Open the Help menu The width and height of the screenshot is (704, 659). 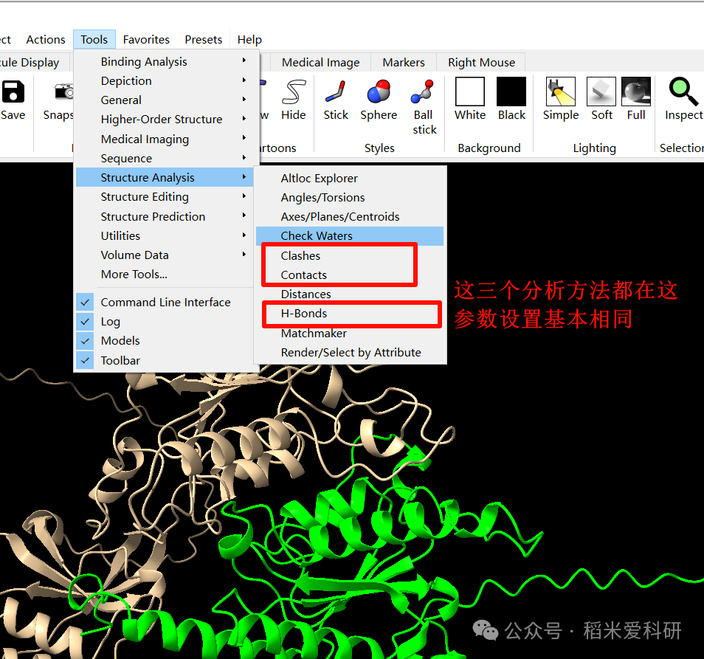[249, 39]
